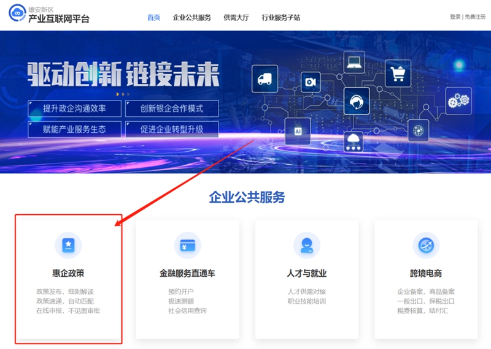Click the platform cloud logo icon

[17, 13]
